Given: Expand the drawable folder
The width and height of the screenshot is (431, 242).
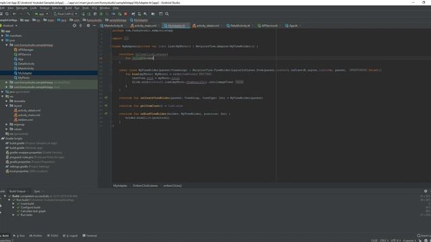Looking at the screenshot, I should click(x=7, y=101).
